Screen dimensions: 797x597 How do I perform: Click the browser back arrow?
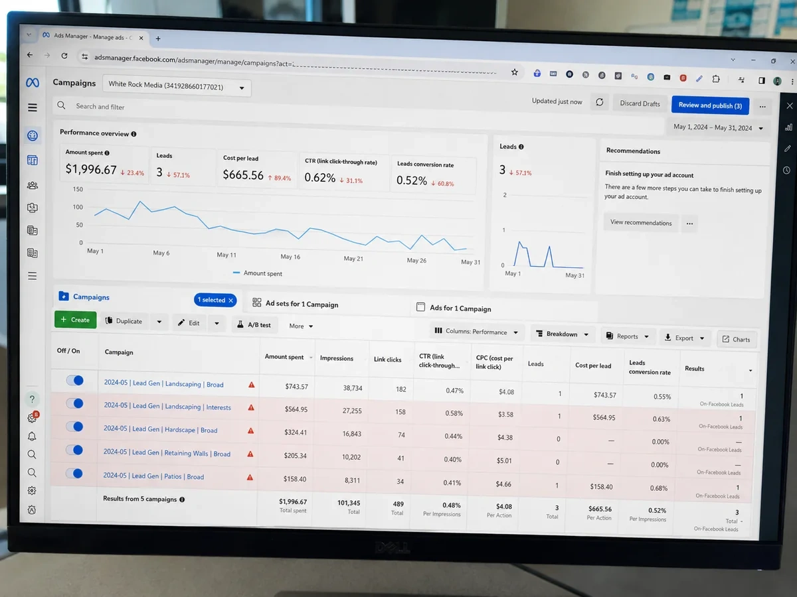[x=30, y=55]
